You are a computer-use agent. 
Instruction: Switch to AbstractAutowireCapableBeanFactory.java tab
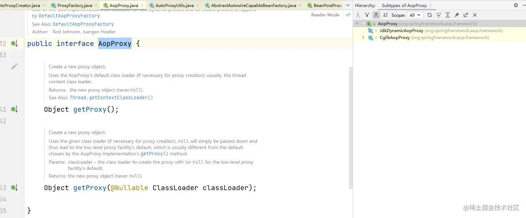pyautogui.click(x=253, y=5)
